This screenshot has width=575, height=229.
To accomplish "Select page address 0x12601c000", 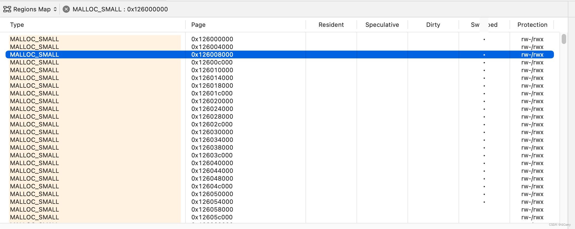I will coord(212,93).
